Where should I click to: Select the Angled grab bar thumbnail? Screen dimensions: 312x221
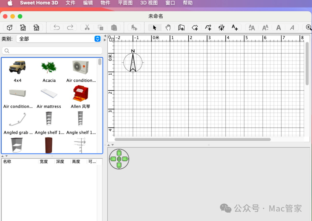18,119
